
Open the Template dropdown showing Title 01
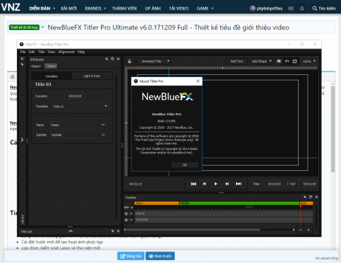pyautogui.click(x=80, y=106)
